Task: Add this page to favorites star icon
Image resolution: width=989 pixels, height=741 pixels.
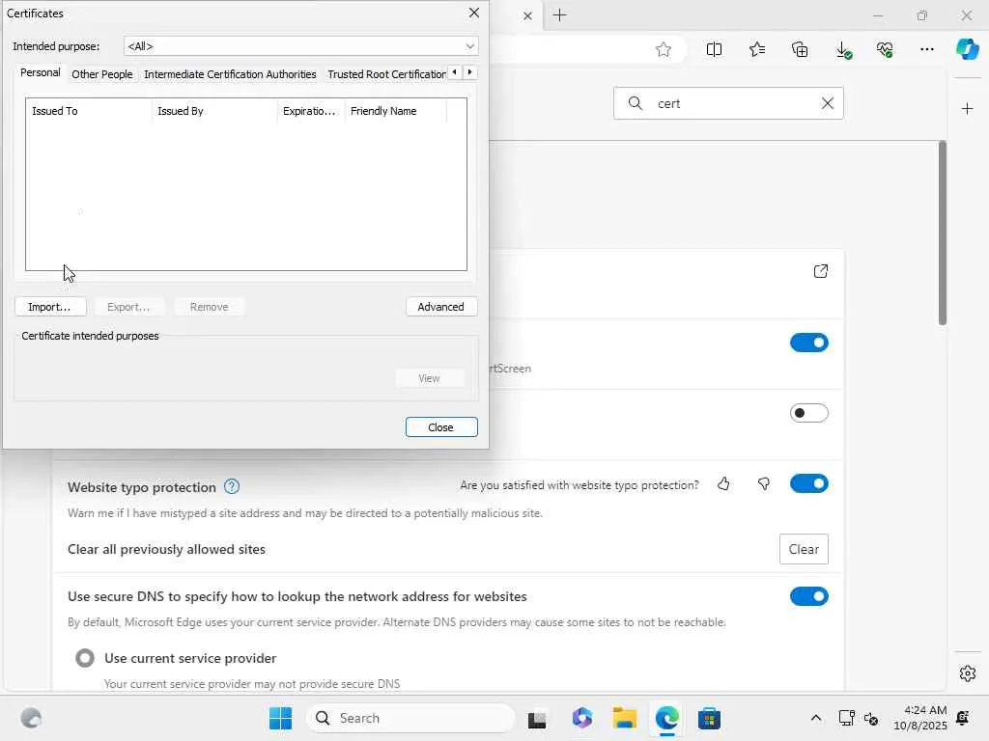Action: click(x=663, y=50)
